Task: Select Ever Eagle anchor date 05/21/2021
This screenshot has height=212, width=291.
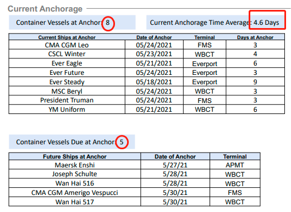Action: pos(154,63)
